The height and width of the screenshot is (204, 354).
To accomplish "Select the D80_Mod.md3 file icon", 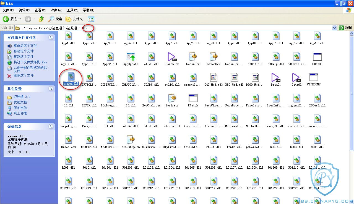I will (x=235, y=77).
